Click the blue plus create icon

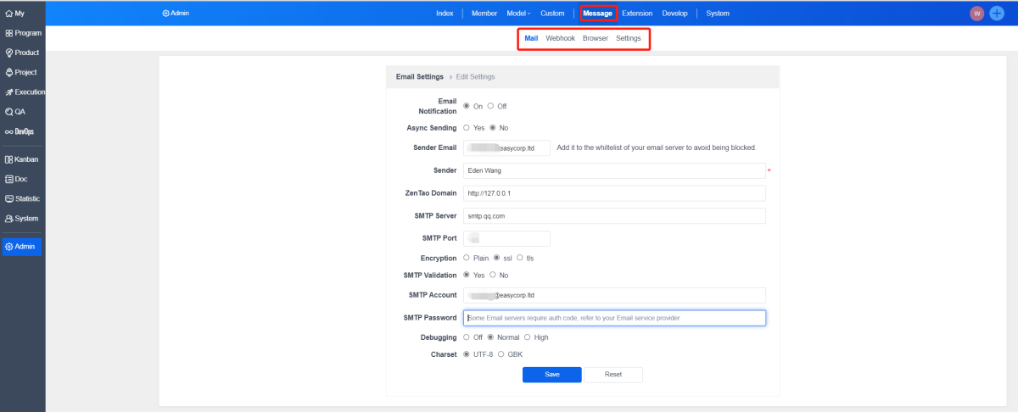[x=998, y=14]
